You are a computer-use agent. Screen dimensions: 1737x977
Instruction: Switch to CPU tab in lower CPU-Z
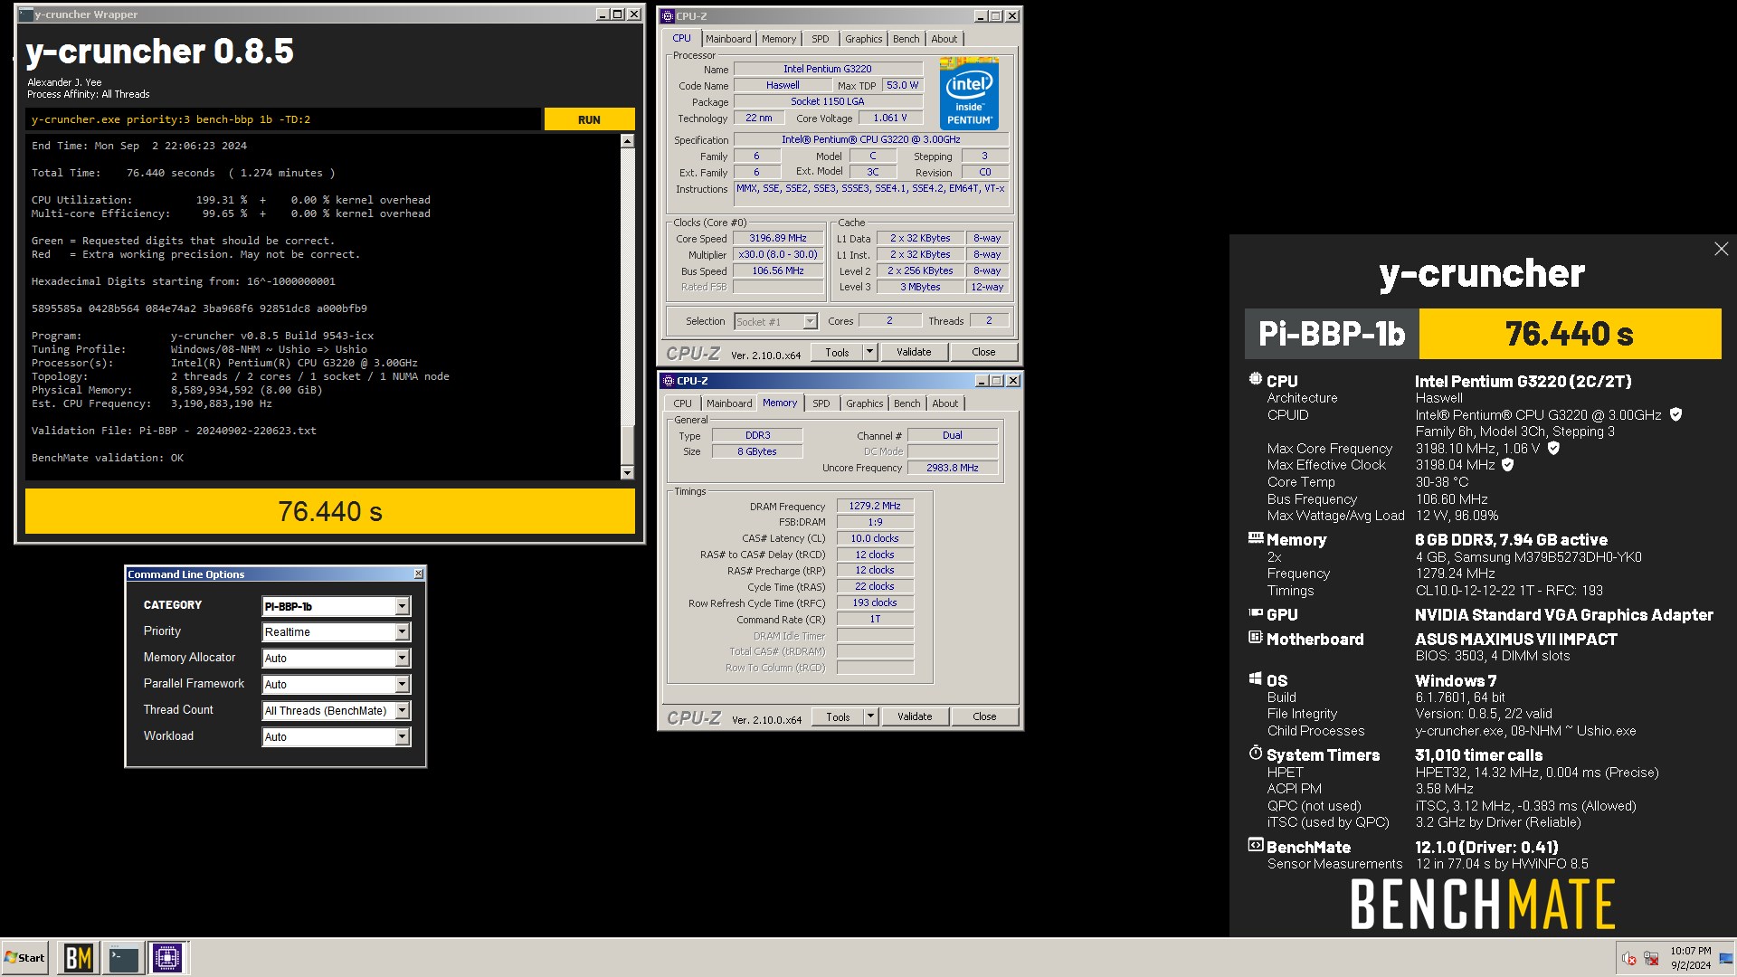click(682, 403)
